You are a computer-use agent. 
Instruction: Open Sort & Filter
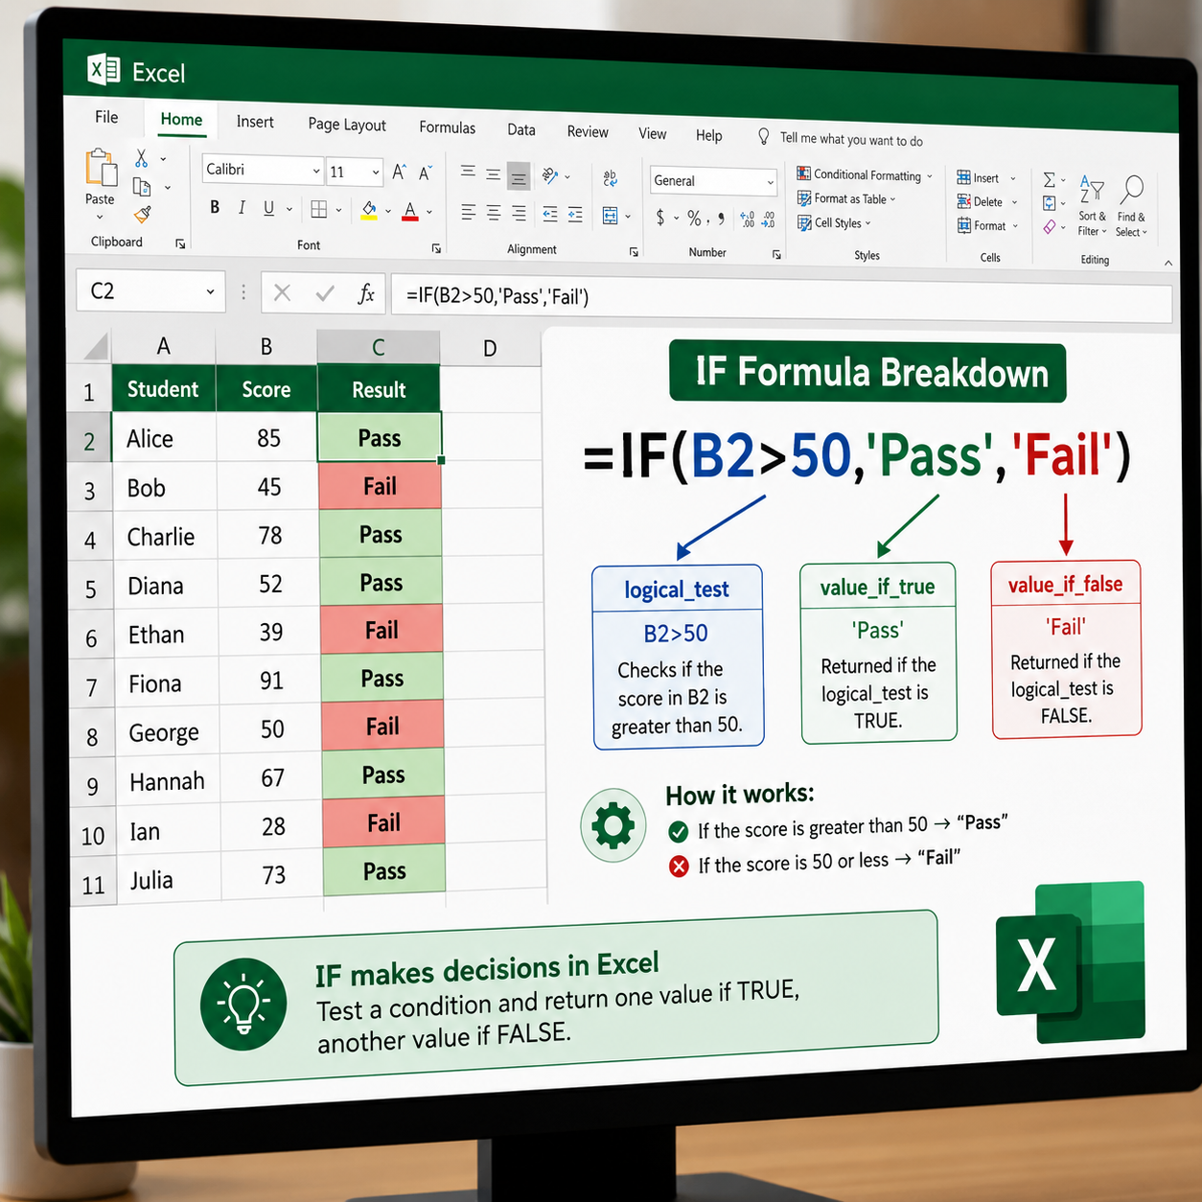(1092, 205)
